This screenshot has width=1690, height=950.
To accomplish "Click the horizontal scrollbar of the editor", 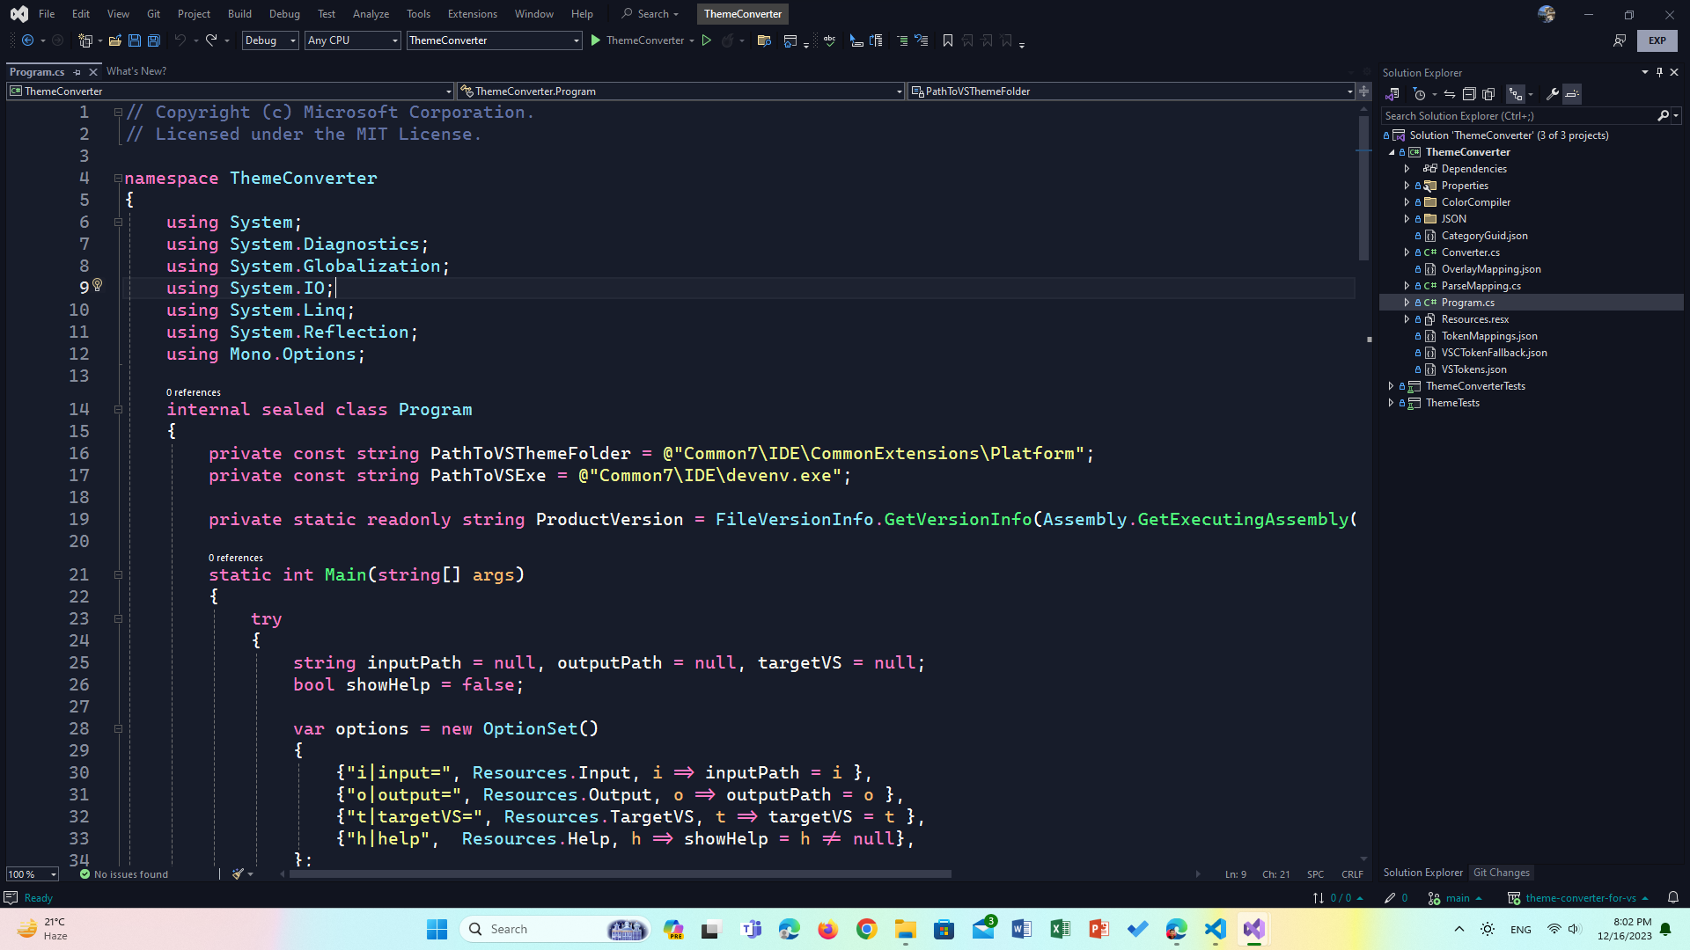I will 620,874.
